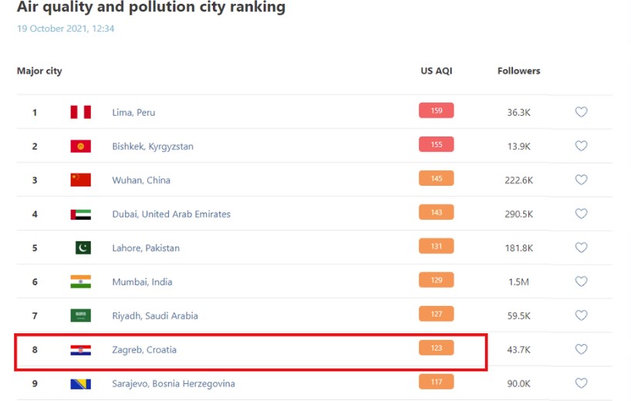Select Sarajevo, Bosnia Herzegovina link
This screenshot has height=401, width=631.
[x=174, y=384]
